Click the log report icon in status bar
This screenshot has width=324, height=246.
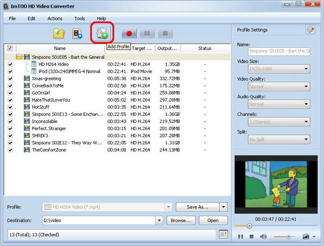[224, 234]
